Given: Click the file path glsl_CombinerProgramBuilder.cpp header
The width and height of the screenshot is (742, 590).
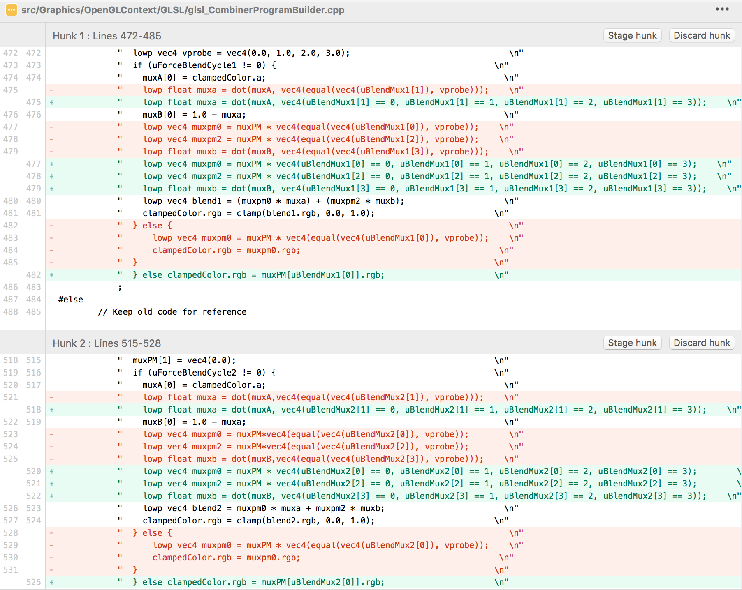Looking at the screenshot, I should [183, 10].
